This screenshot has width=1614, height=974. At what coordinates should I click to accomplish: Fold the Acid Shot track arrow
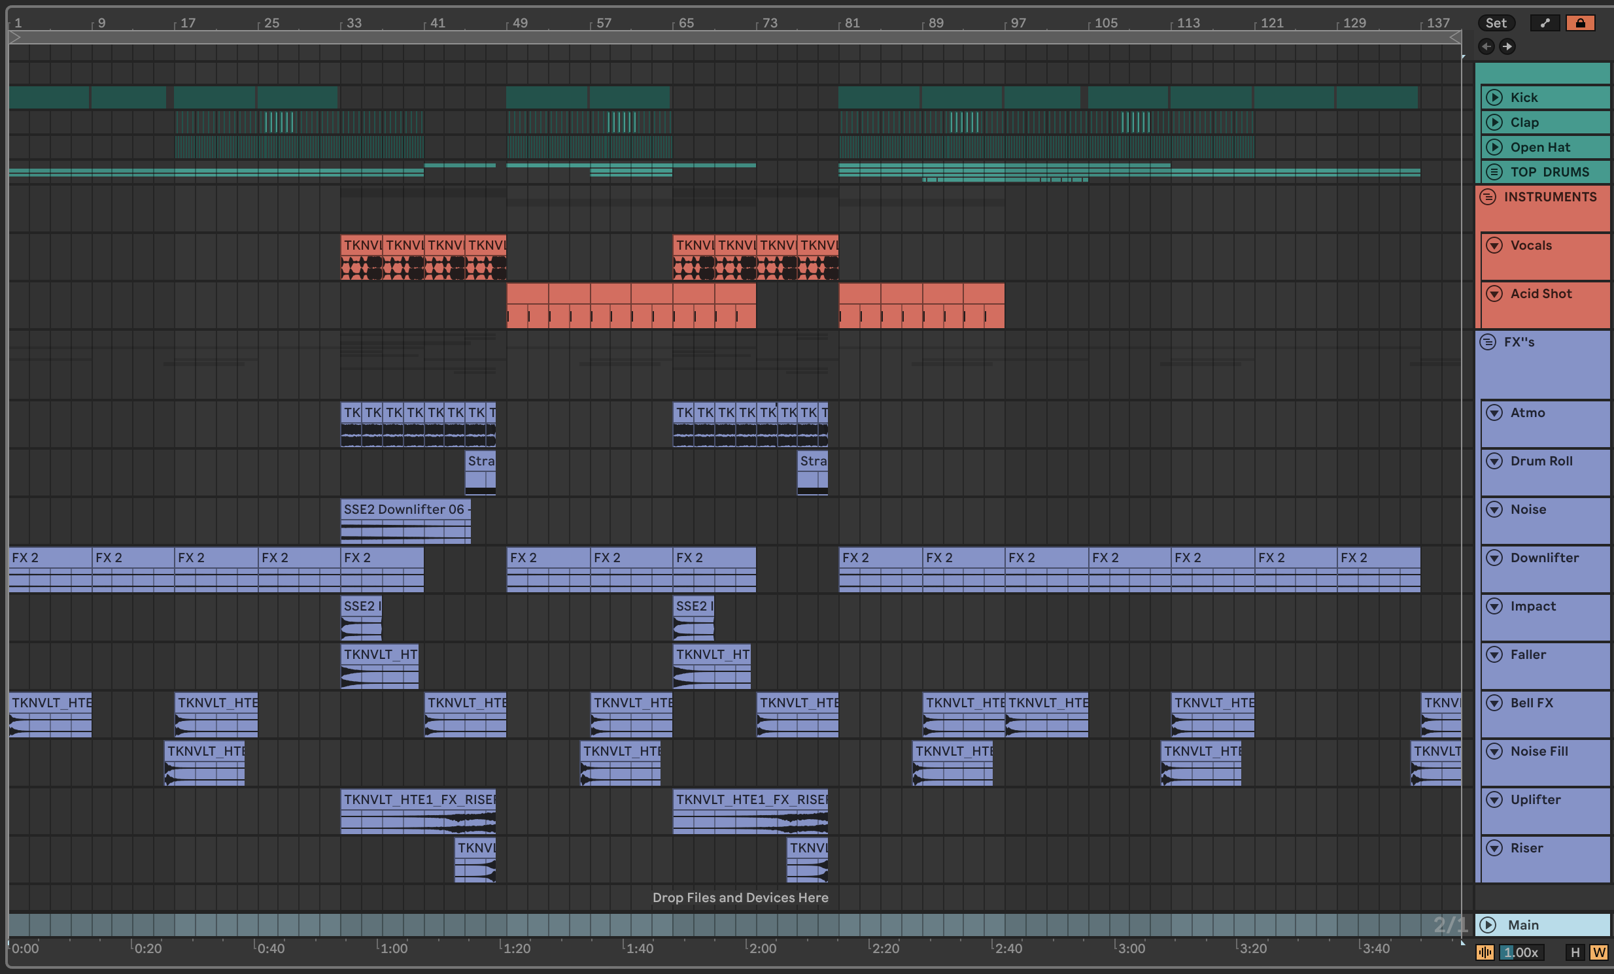point(1494,294)
